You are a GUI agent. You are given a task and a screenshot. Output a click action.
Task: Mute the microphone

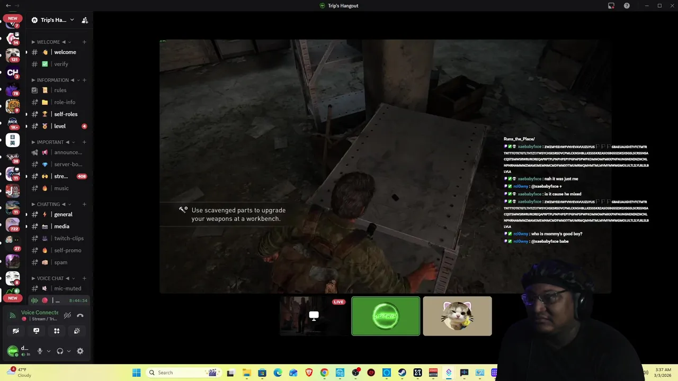click(x=40, y=351)
